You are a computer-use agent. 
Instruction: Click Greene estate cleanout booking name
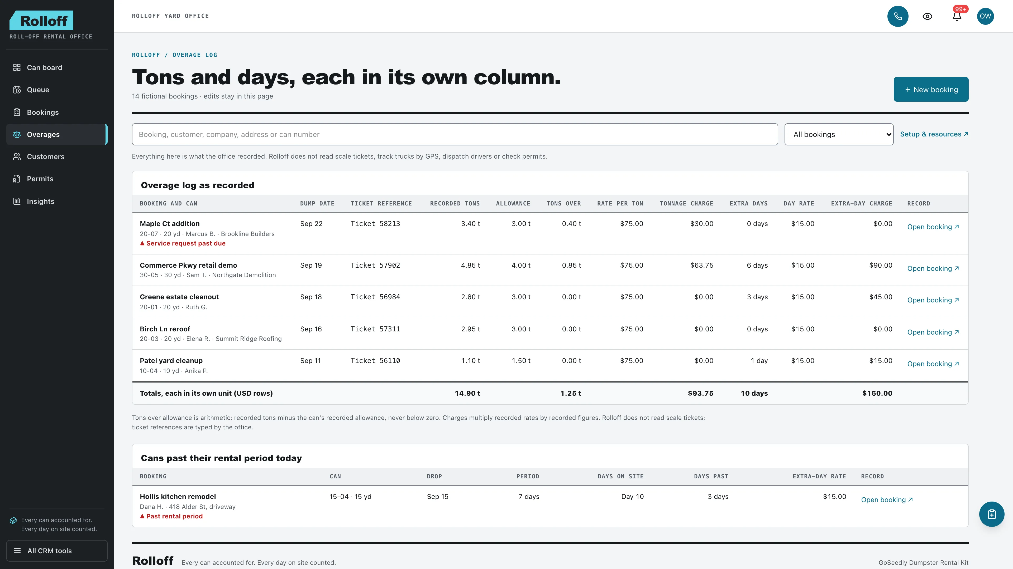(179, 297)
